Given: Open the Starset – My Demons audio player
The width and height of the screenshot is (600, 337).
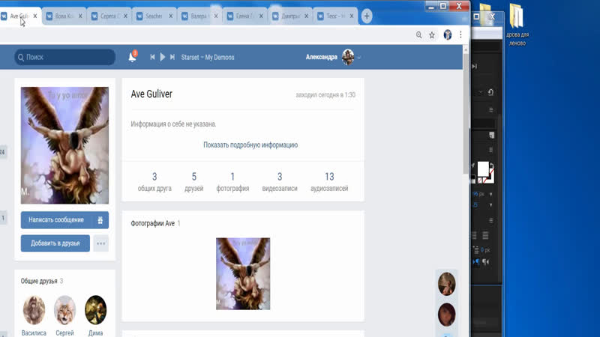Looking at the screenshot, I should [x=208, y=58].
